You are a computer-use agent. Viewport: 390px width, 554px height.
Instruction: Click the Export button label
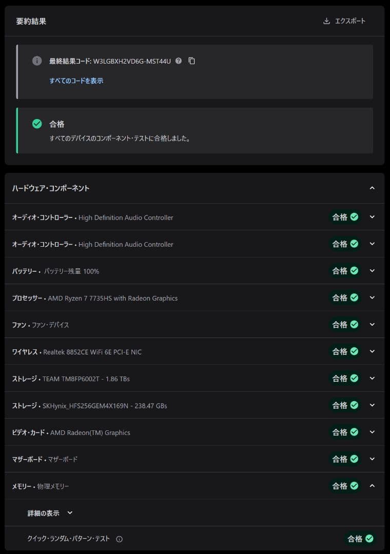coord(350,21)
